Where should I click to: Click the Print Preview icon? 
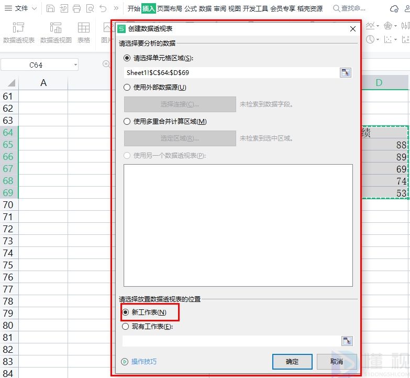(x=90, y=8)
